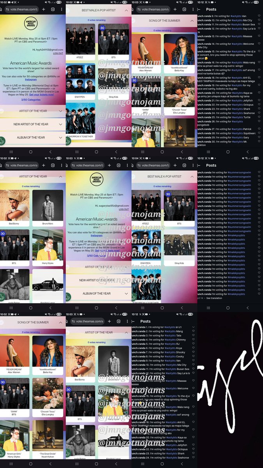Viewport: 263px width, 468px height.
Task: Tap Android Home button under hyyh241113 home screen
Action: (31, 152)
